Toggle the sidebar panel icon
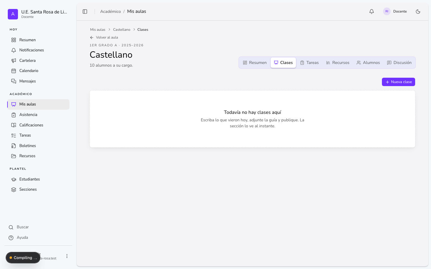This screenshot has height=269, width=431. 85,12
